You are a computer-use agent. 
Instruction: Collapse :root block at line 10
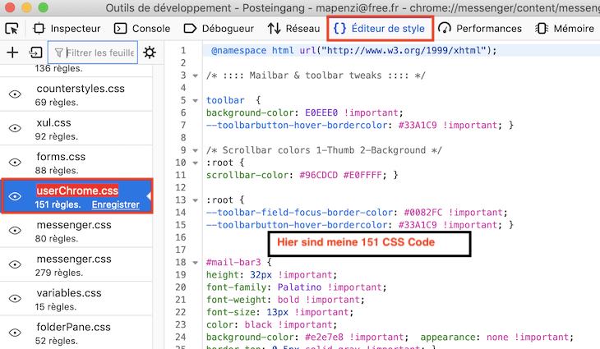(195, 163)
